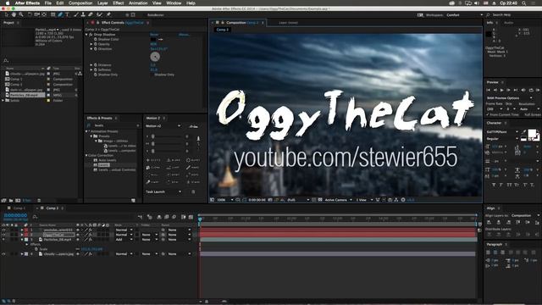Screen dimensions: 542x305
Task: Open the Active Camera view dropdown
Action: pyautogui.click(x=339, y=200)
